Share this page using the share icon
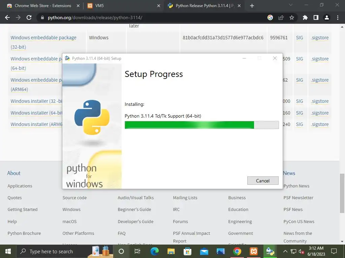The width and height of the screenshot is (345, 258). 281,17
